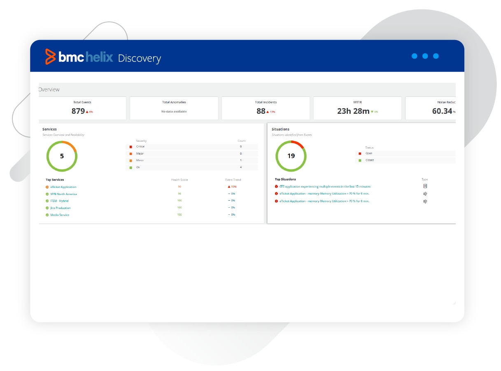501x371 pixels.
Task: Open the MTTR summary card
Action: (x=357, y=108)
